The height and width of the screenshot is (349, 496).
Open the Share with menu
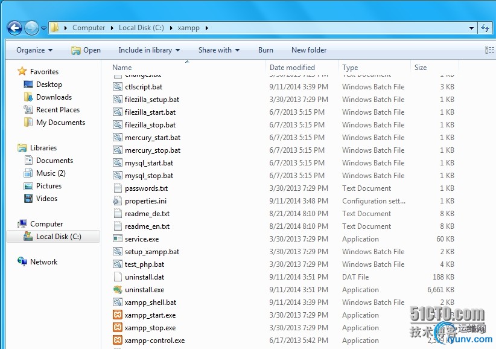click(x=219, y=50)
